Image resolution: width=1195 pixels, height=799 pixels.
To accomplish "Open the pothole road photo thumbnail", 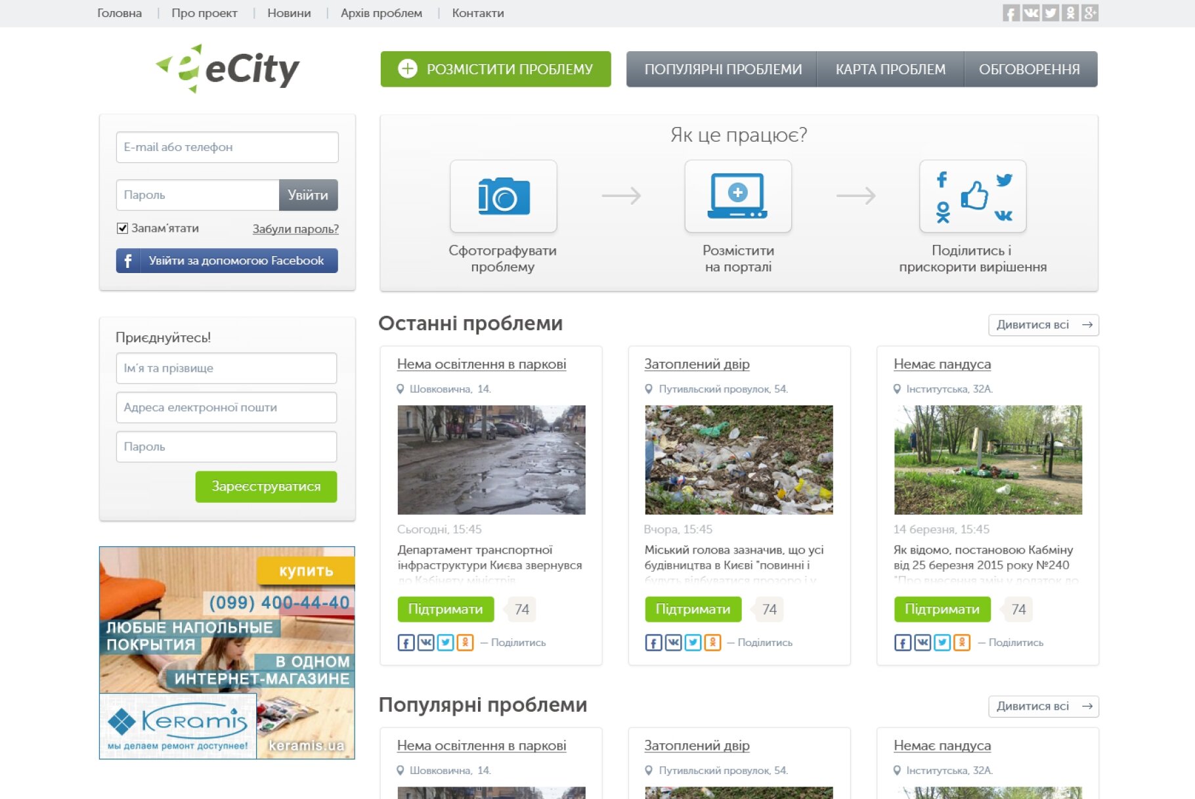I will [x=491, y=460].
